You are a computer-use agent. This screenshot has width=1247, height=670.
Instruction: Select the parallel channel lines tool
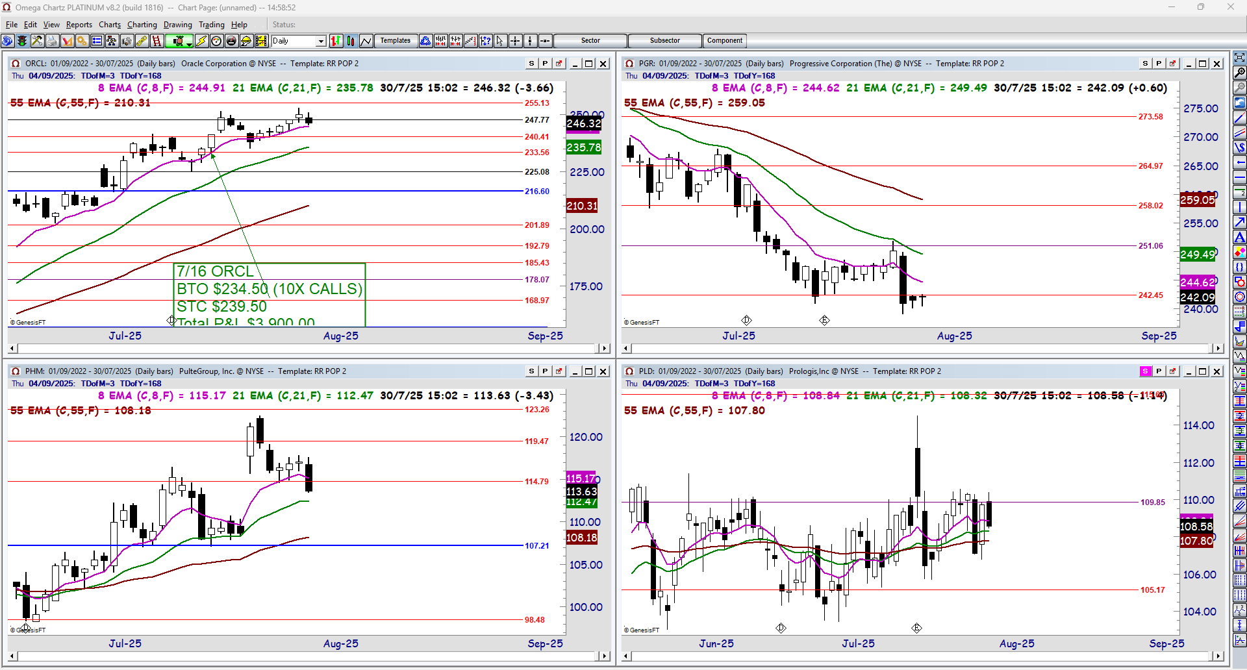pyautogui.click(x=1240, y=133)
